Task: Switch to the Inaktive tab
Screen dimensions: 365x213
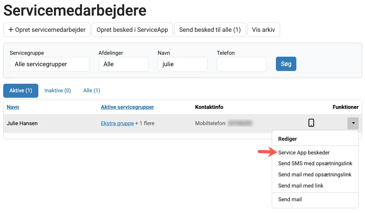Action: point(57,90)
